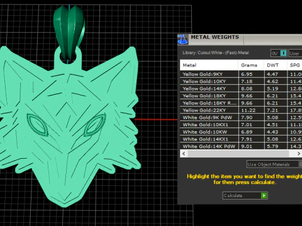Click the Metal Weights panel icon
This screenshot has height=226, width=302.
pyautogui.click(x=182, y=40)
